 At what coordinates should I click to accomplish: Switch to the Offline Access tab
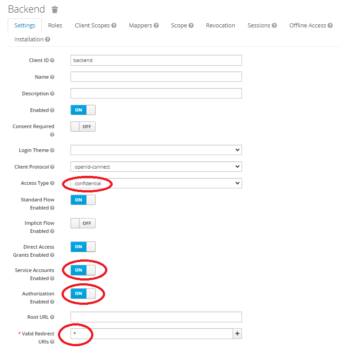tap(308, 26)
